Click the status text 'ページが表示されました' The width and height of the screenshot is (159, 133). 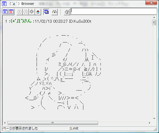(x=20, y=128)
